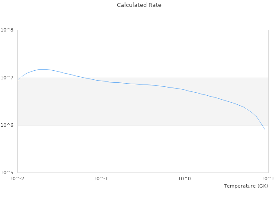Select the 10^1 x-axis tick label
277x207 pixels.
tap(267, 179)
